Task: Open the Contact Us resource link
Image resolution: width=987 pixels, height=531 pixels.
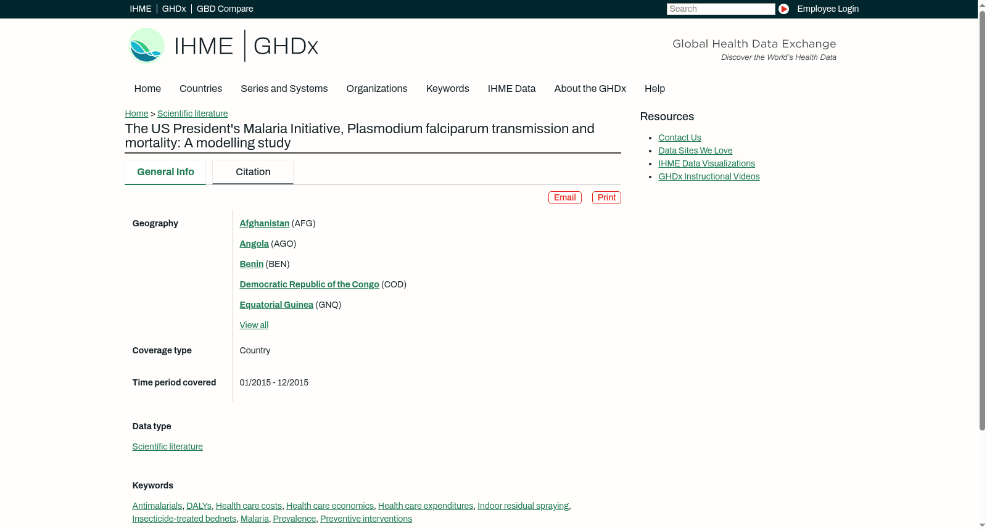Action: click(680, 138)
